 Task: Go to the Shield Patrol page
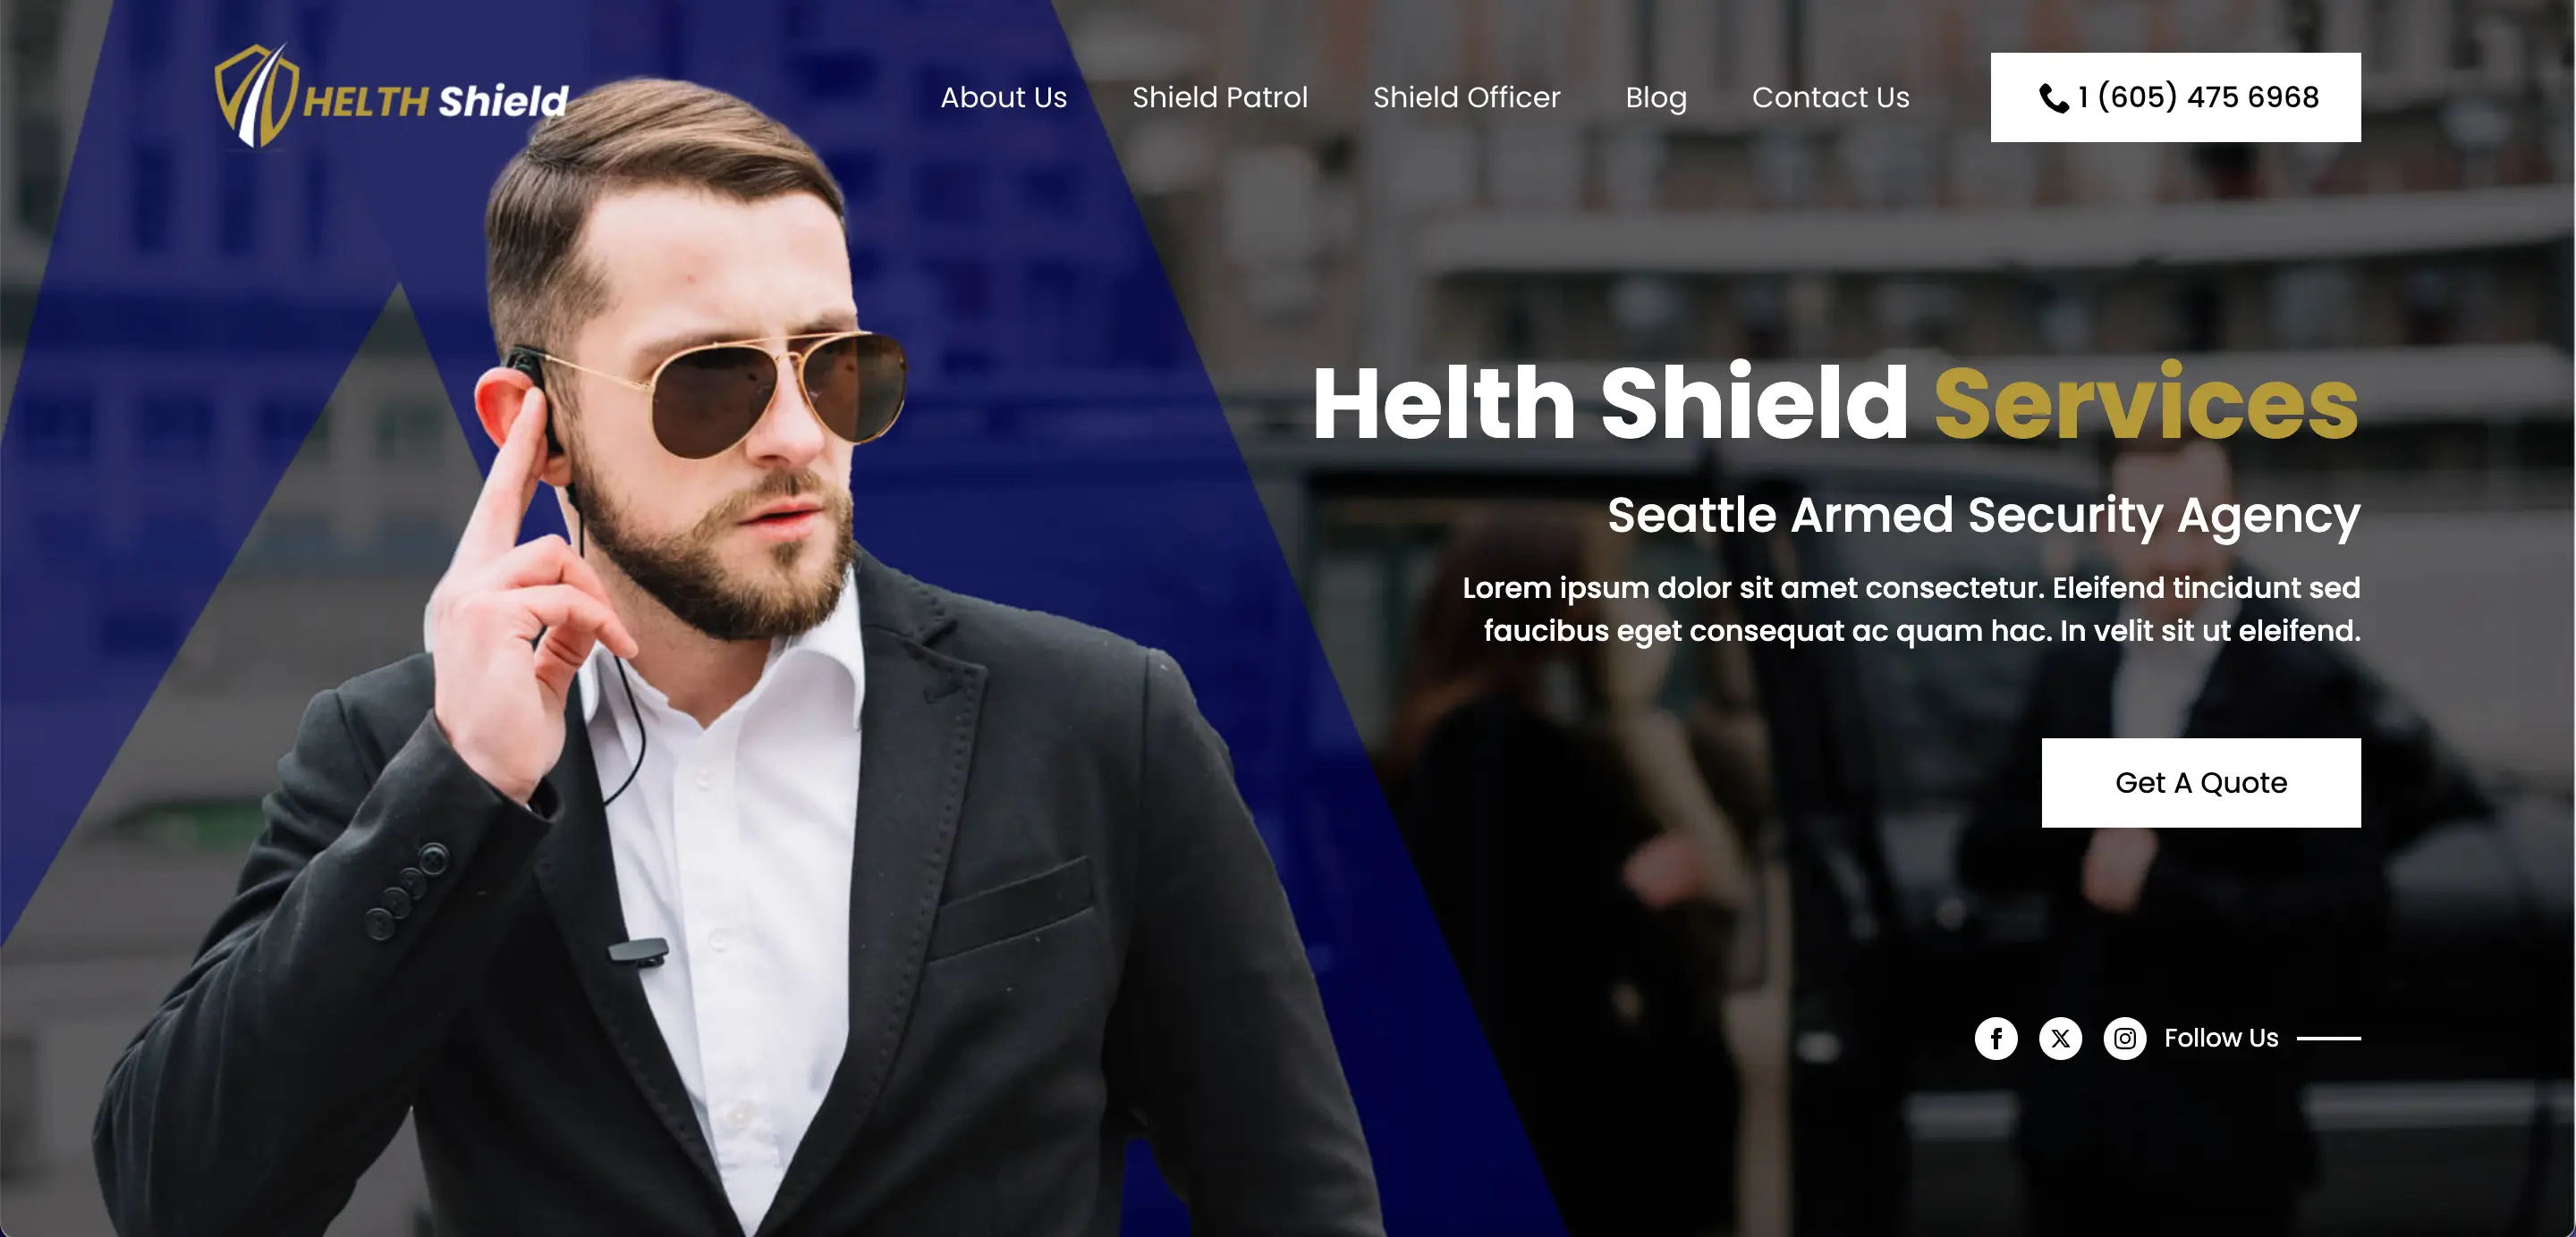(1219, 97)
